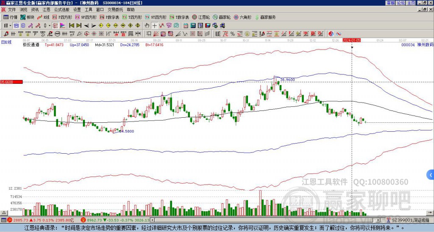Image resolution: width=434 pixels, height=232 pixels.
Task: Open 赢家服务 from toolbar
Action: [265, 17]
